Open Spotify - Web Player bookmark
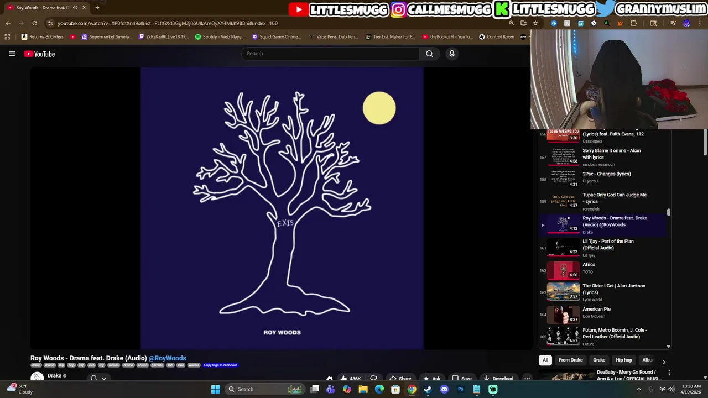 [x=220, y=36]
